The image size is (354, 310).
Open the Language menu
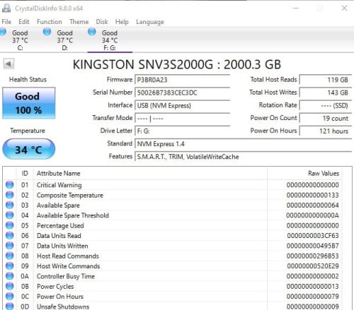click(150, 22)
